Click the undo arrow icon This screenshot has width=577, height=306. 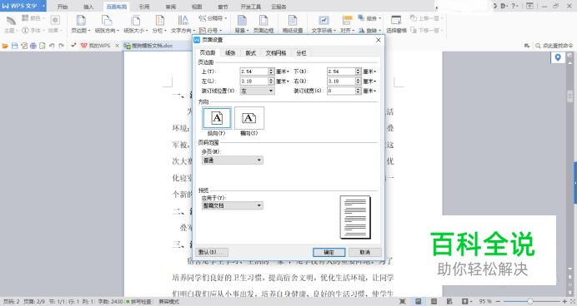click(x=52, y=46)
